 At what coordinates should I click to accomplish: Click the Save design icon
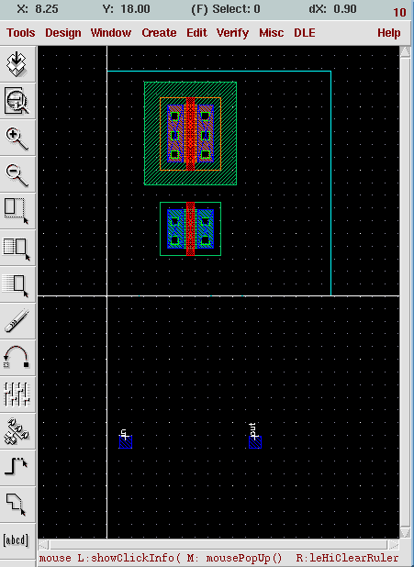[x=17, y=64]
